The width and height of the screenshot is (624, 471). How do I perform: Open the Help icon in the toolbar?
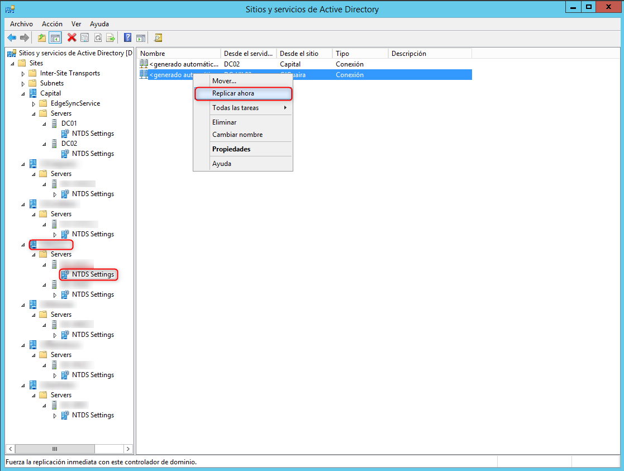[128, 37]
